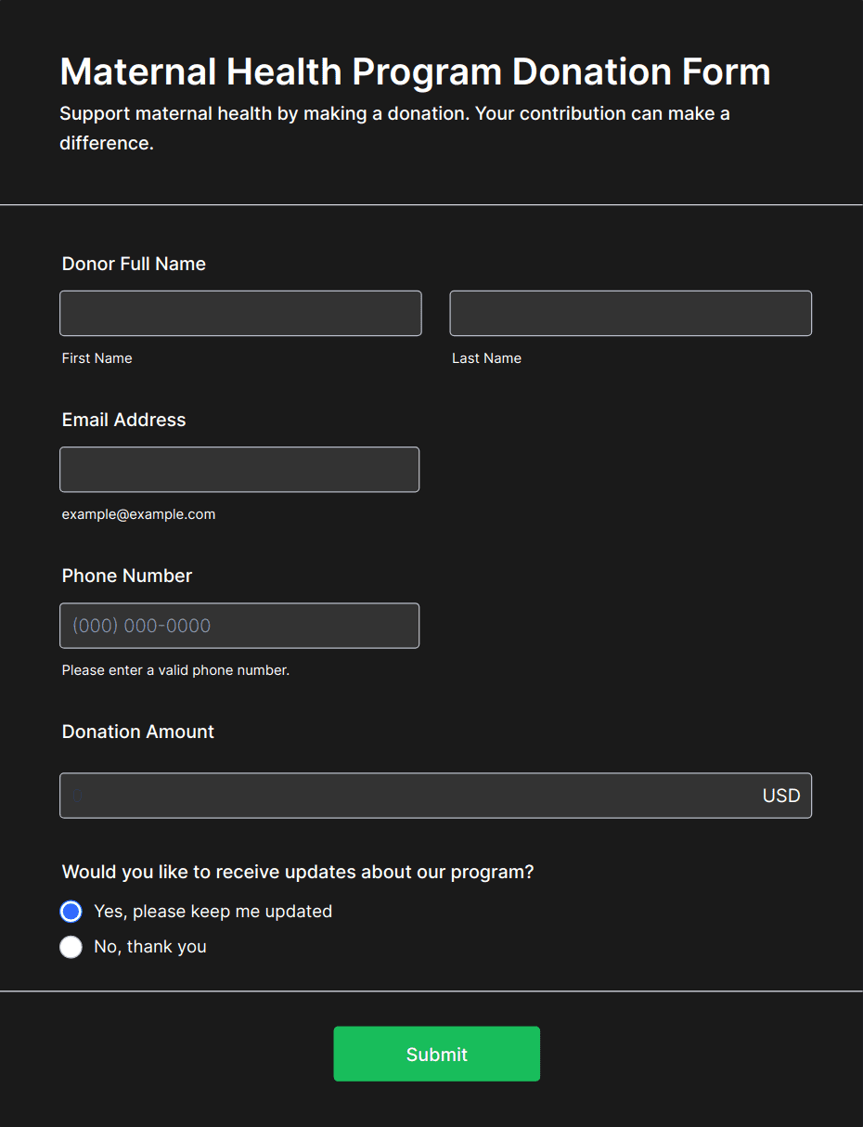Click the 'Please enter a valid phone number' hint
This screenshot has width=863, height=1127.
175,670
